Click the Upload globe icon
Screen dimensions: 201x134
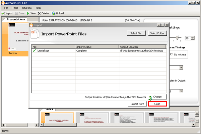(54, 13)
